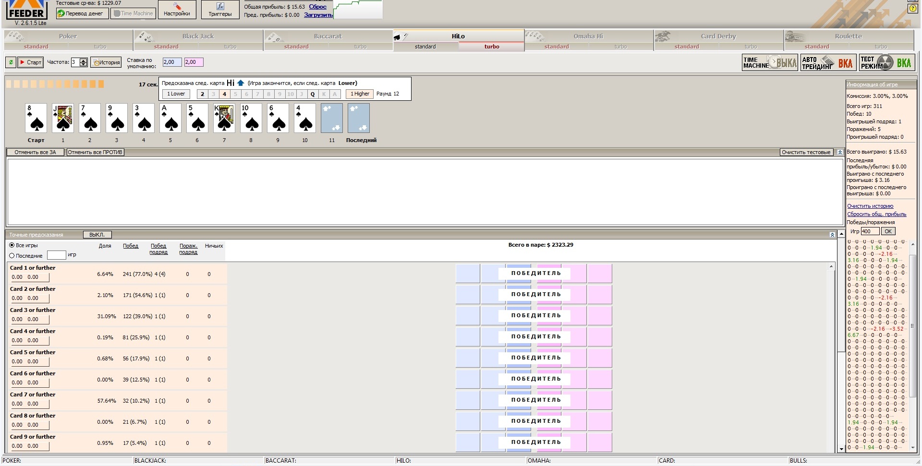Viewport: 922px width, 466px height.
Task: Click Отменить все ЗА
Action: point(35,152)
